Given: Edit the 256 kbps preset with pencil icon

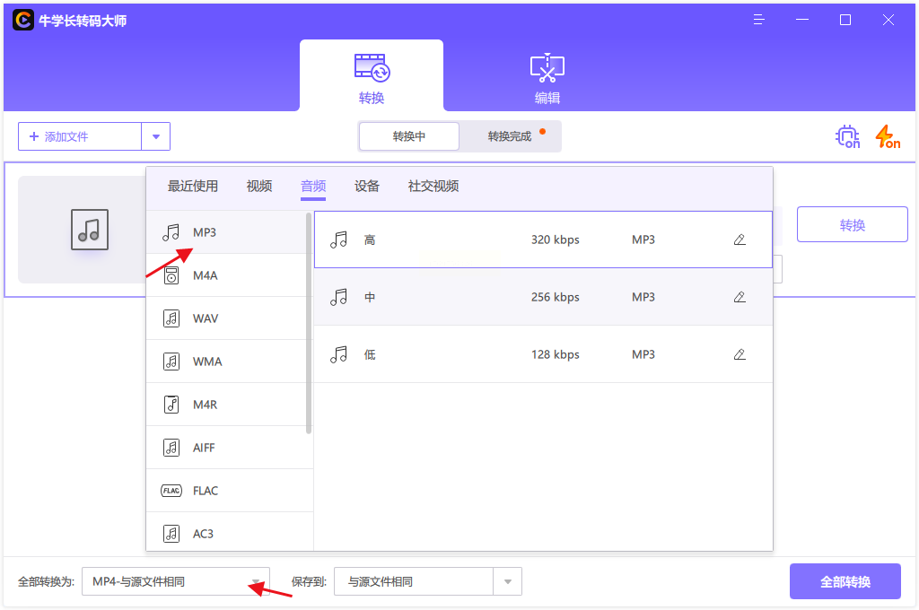Looking at the screenshot, I should (740, 297).
